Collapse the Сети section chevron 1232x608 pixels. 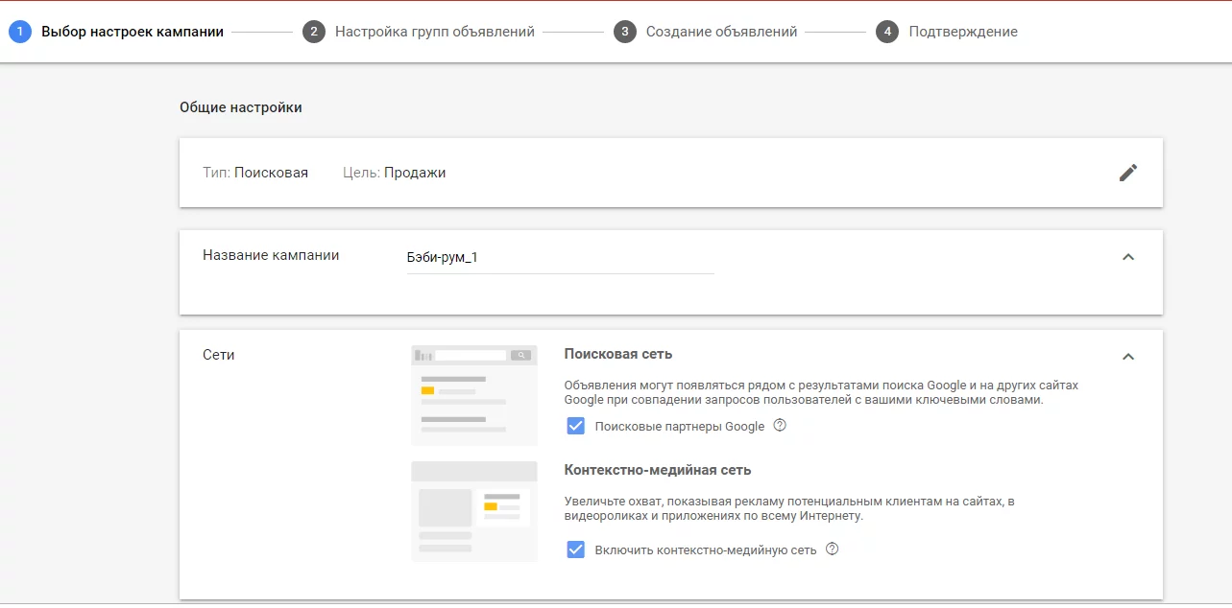click(x=1128, y=357)
